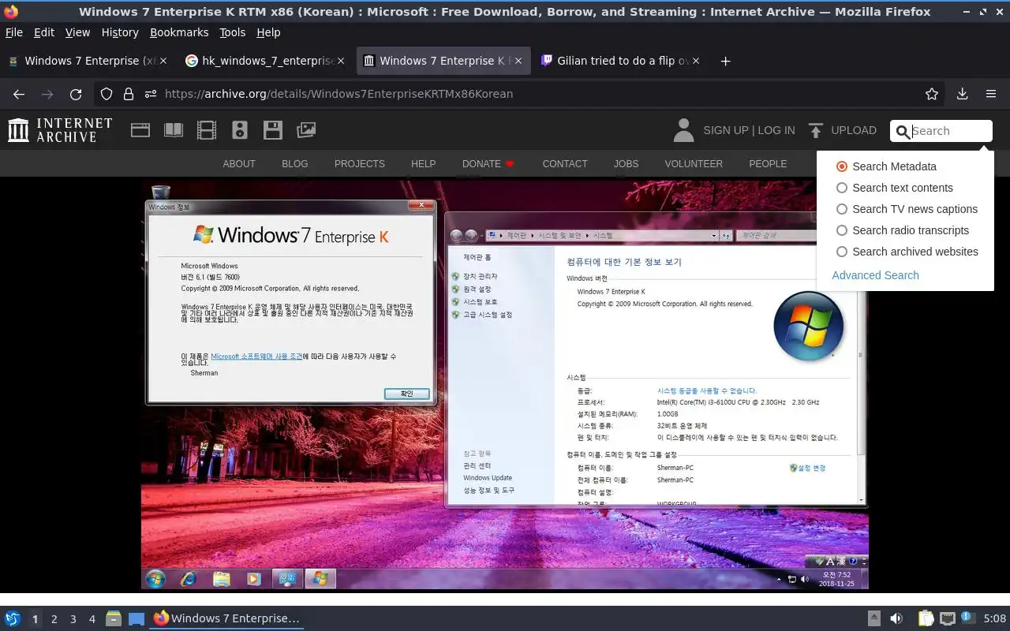Click the user avatar icon
Image resolution: width=1010 pixels, height=631 pixels.
click(683, 130)
